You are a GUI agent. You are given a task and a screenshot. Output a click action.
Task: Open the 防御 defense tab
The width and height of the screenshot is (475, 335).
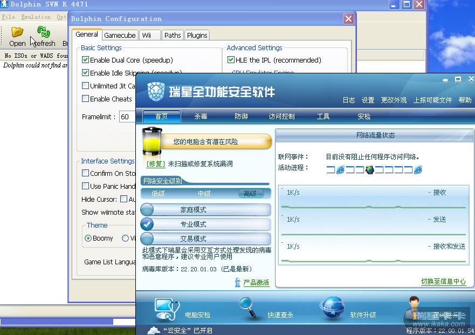[x=241, y=117]
